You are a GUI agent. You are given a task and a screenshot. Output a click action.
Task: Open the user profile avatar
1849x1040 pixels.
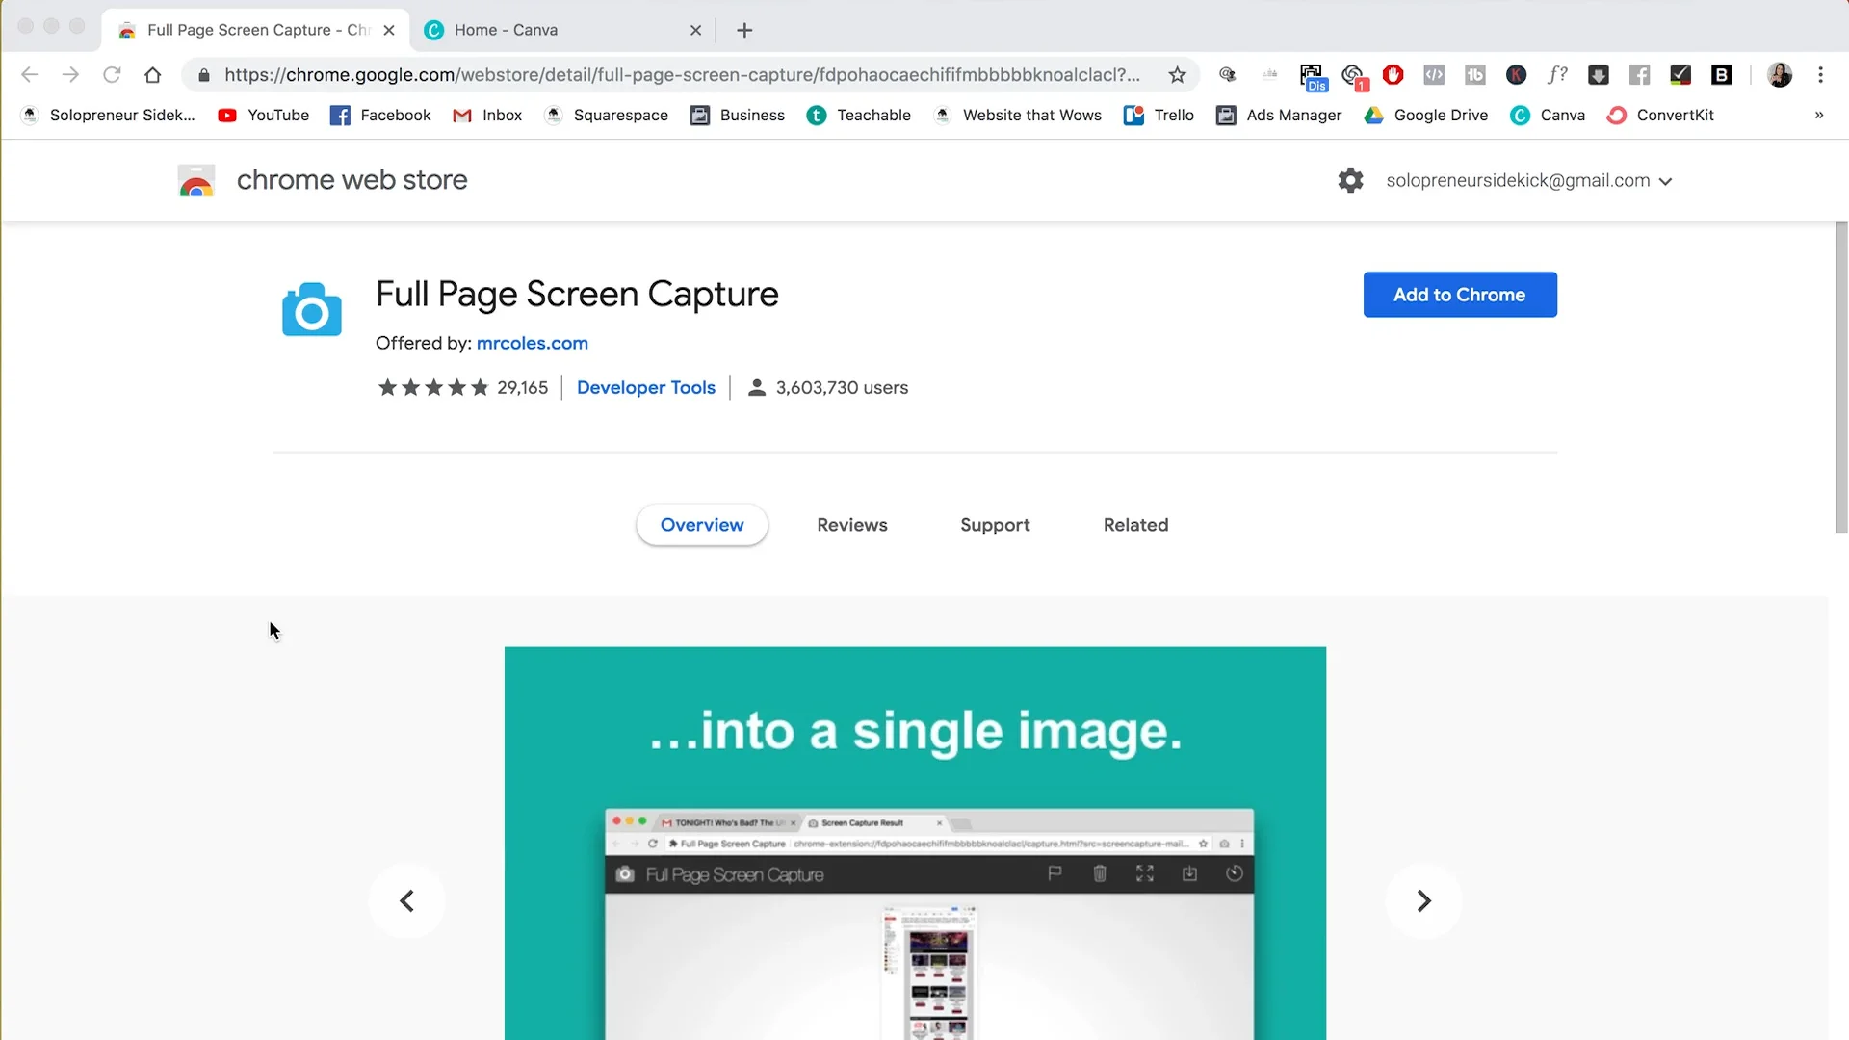tap(1779, 75)
